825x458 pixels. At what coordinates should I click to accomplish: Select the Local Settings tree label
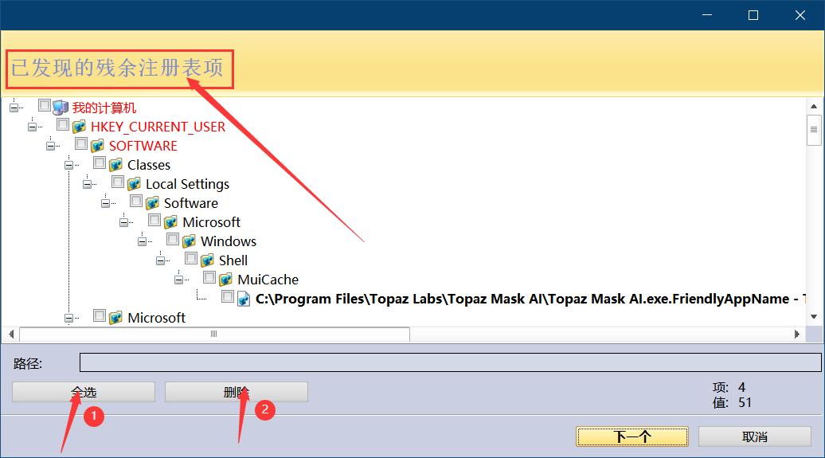[x=187, y=184]
